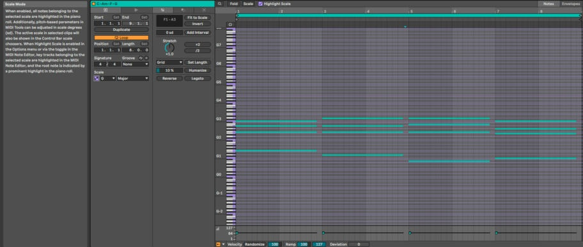The height and width of the screenshot is (247, 583).
Task: Open the MIDI generative tools tab
Action: (x=204, y=10)
